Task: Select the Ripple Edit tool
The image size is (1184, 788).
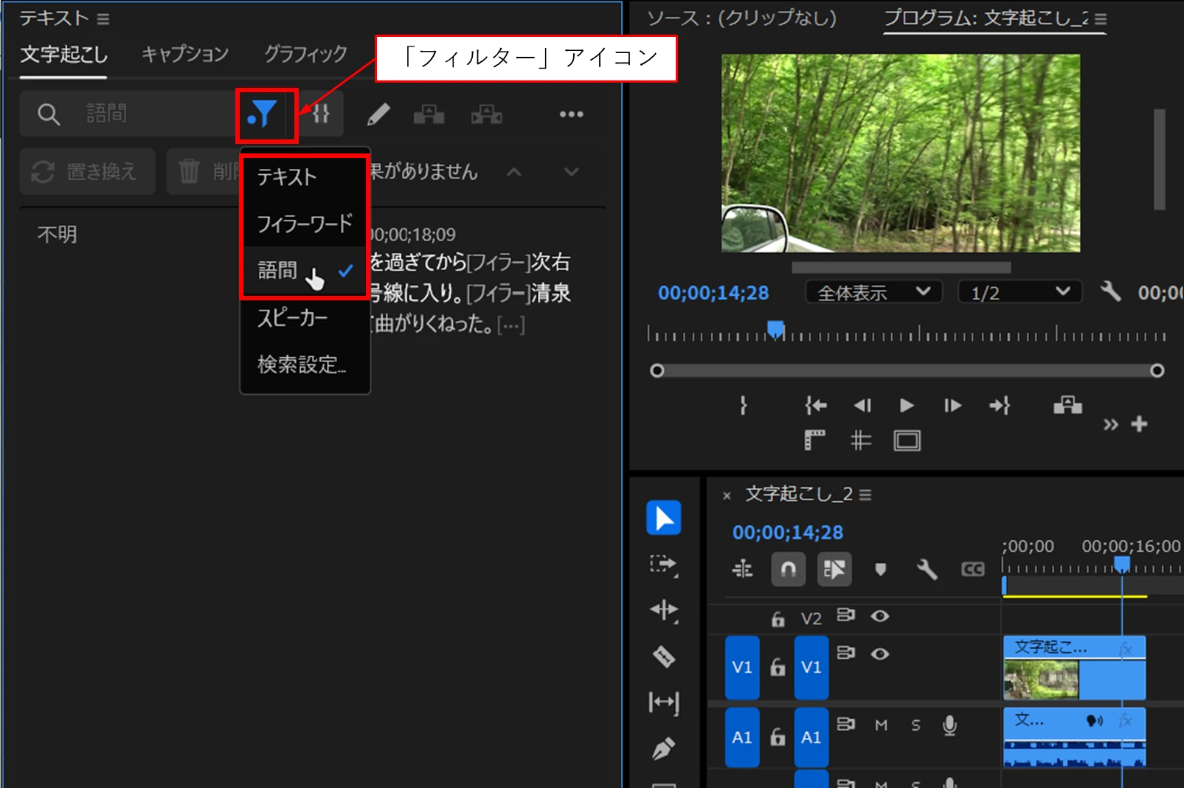Action: pos(664,610)
